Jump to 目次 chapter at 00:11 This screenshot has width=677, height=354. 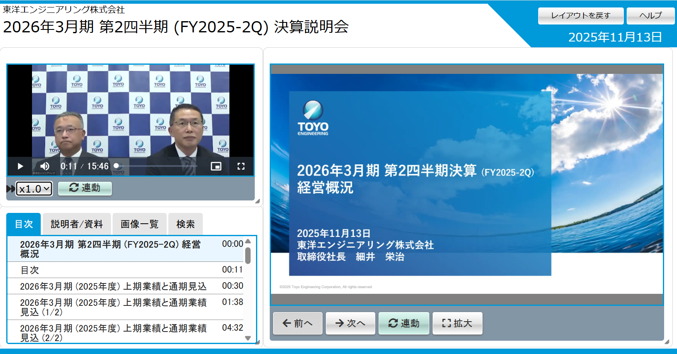(x=125, y=270)
